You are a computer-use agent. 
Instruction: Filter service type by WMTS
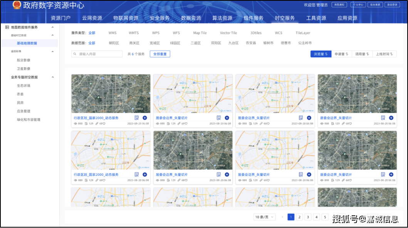click(134, 33)
